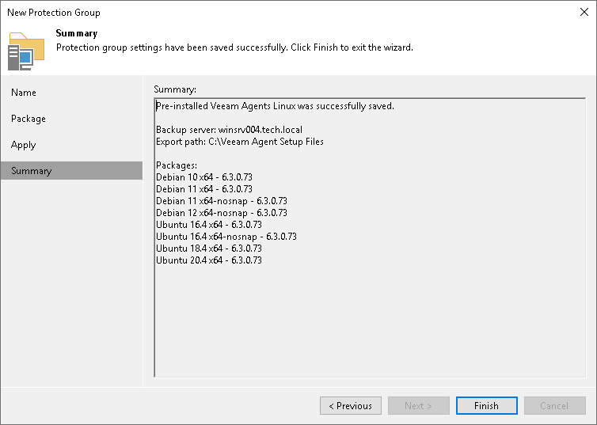Click the 'Ubuntu 16.4 x64-nosnap' line
597x425 pixels.
click(226, 237)
